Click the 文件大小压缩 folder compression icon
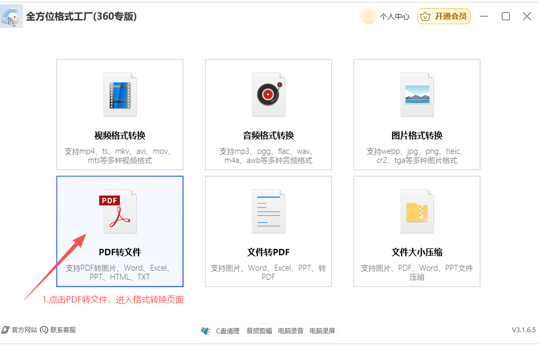This screenshot has width=539, height=346. click(416, 211)
